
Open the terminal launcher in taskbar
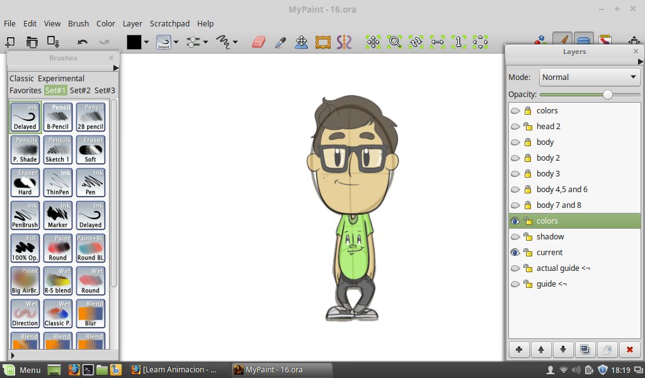[88, 370]
